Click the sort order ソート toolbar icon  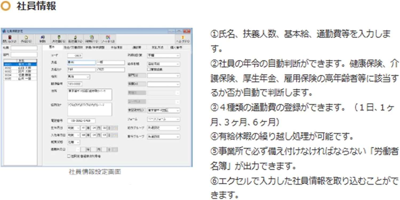pos(108,39)
